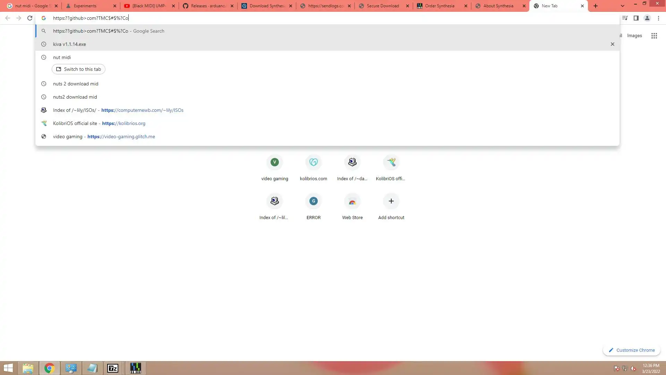The width and height of the screenshot is (666, 375).
Task: Click inside the address bar text
Action: coord(91,18)
